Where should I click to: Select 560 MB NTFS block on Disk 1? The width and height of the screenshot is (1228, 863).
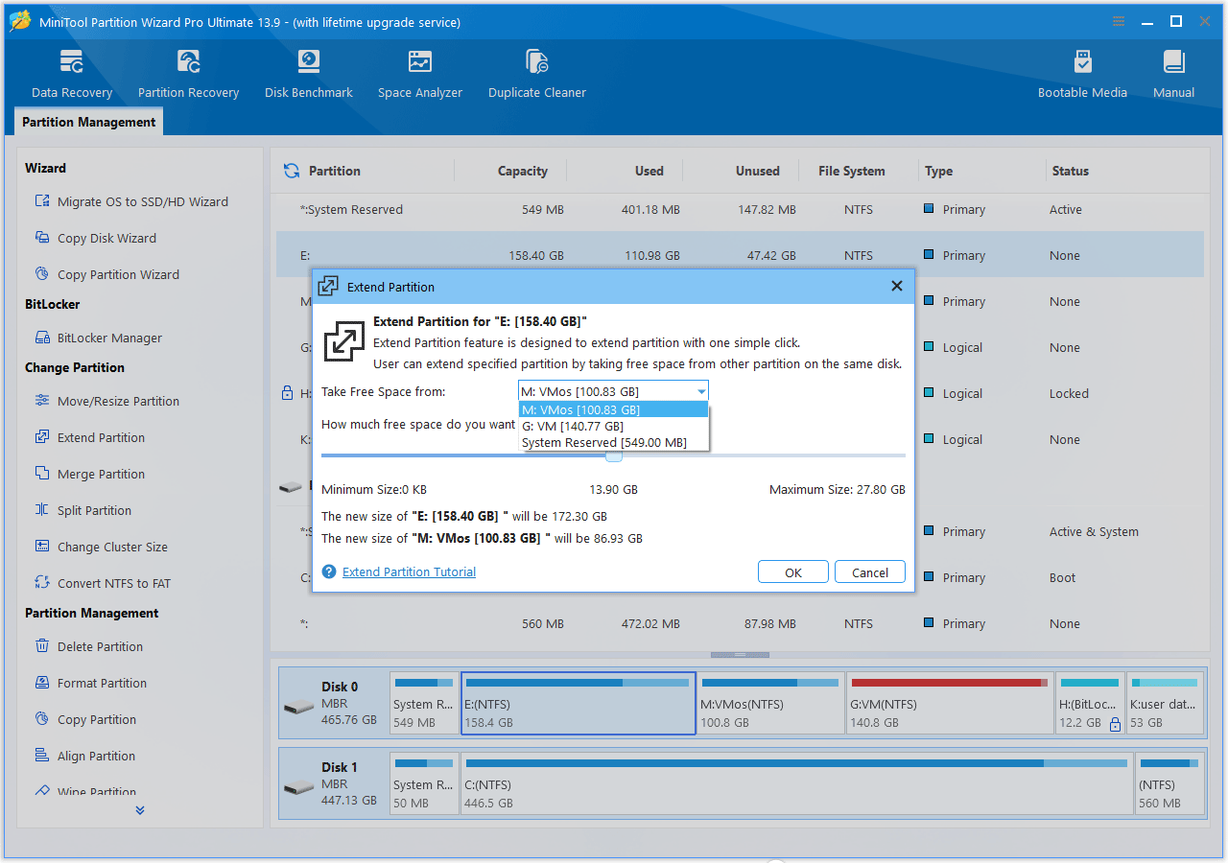pyautogui.click(x=1169, y=784)
